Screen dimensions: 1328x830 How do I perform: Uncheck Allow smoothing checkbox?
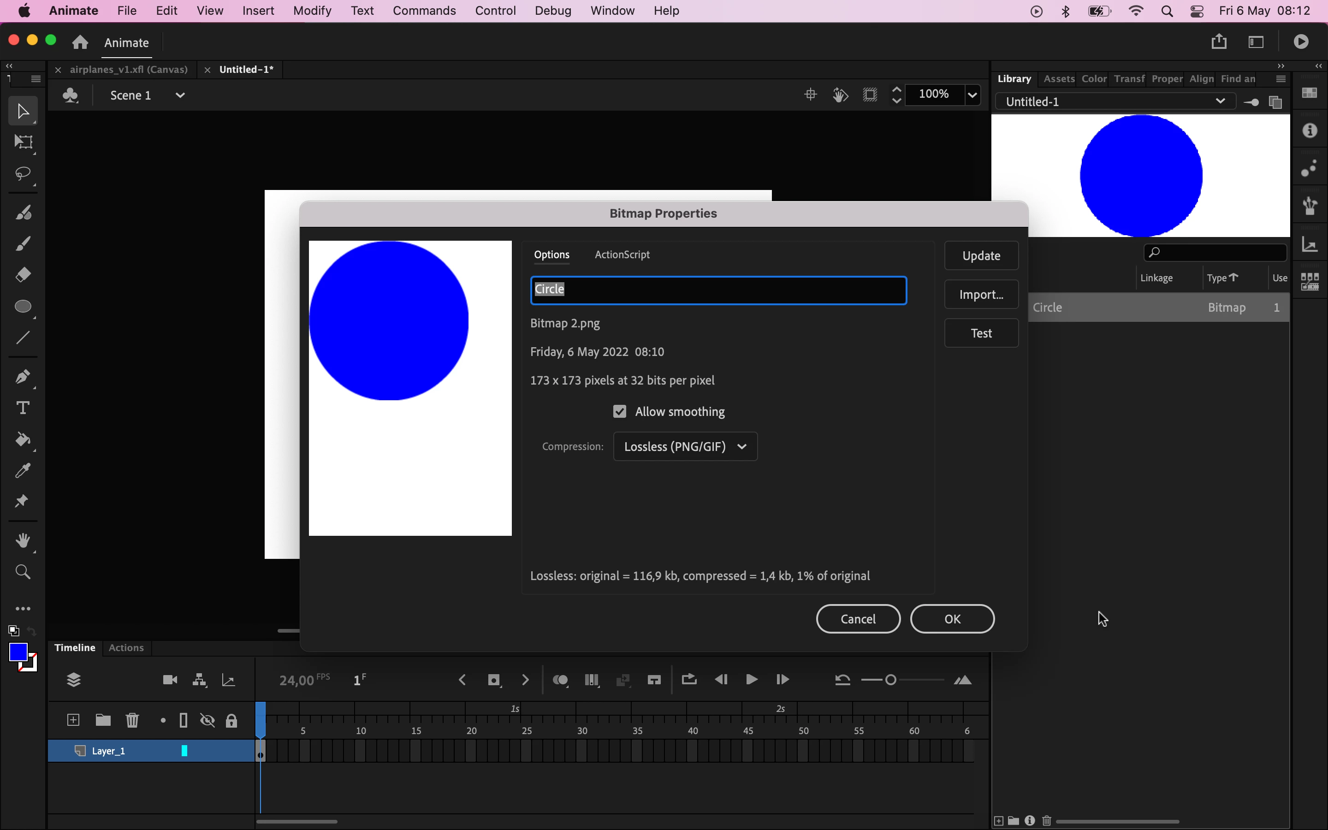[x=620, y=412]
